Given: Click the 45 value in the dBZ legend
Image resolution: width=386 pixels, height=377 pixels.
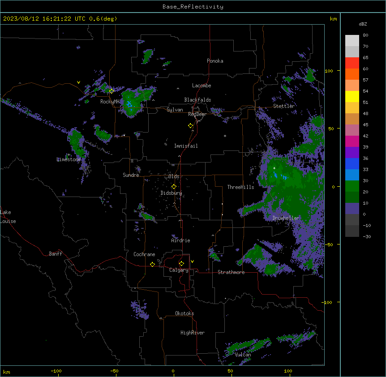Looking at the screenshot, I should tap(365, 125).
